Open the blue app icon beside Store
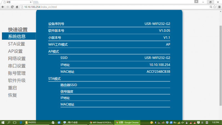The height and width of the screenshot is (125, 222). [x=59, y=122]
